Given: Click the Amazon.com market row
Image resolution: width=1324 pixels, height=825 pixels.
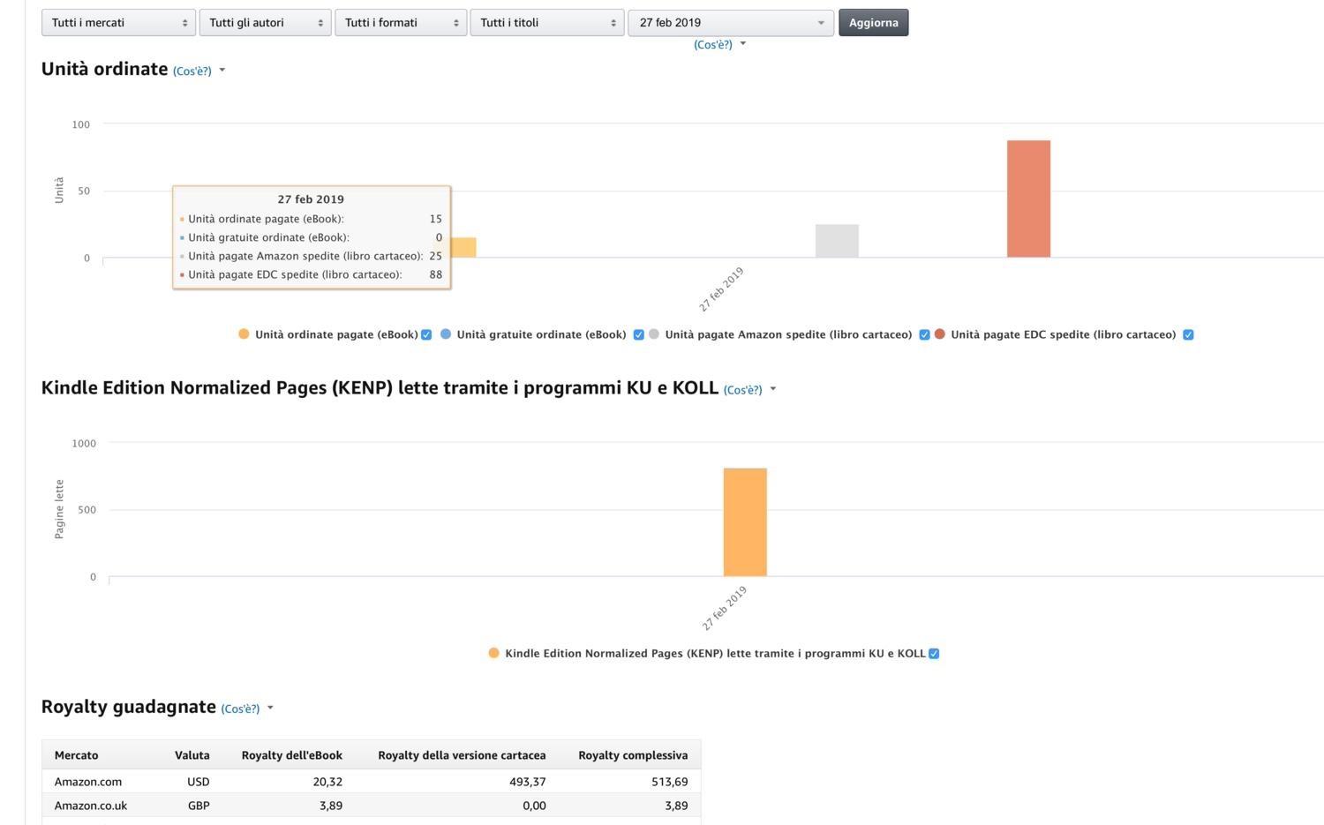Looking at the screenshot, I should (x=372, y=782).
